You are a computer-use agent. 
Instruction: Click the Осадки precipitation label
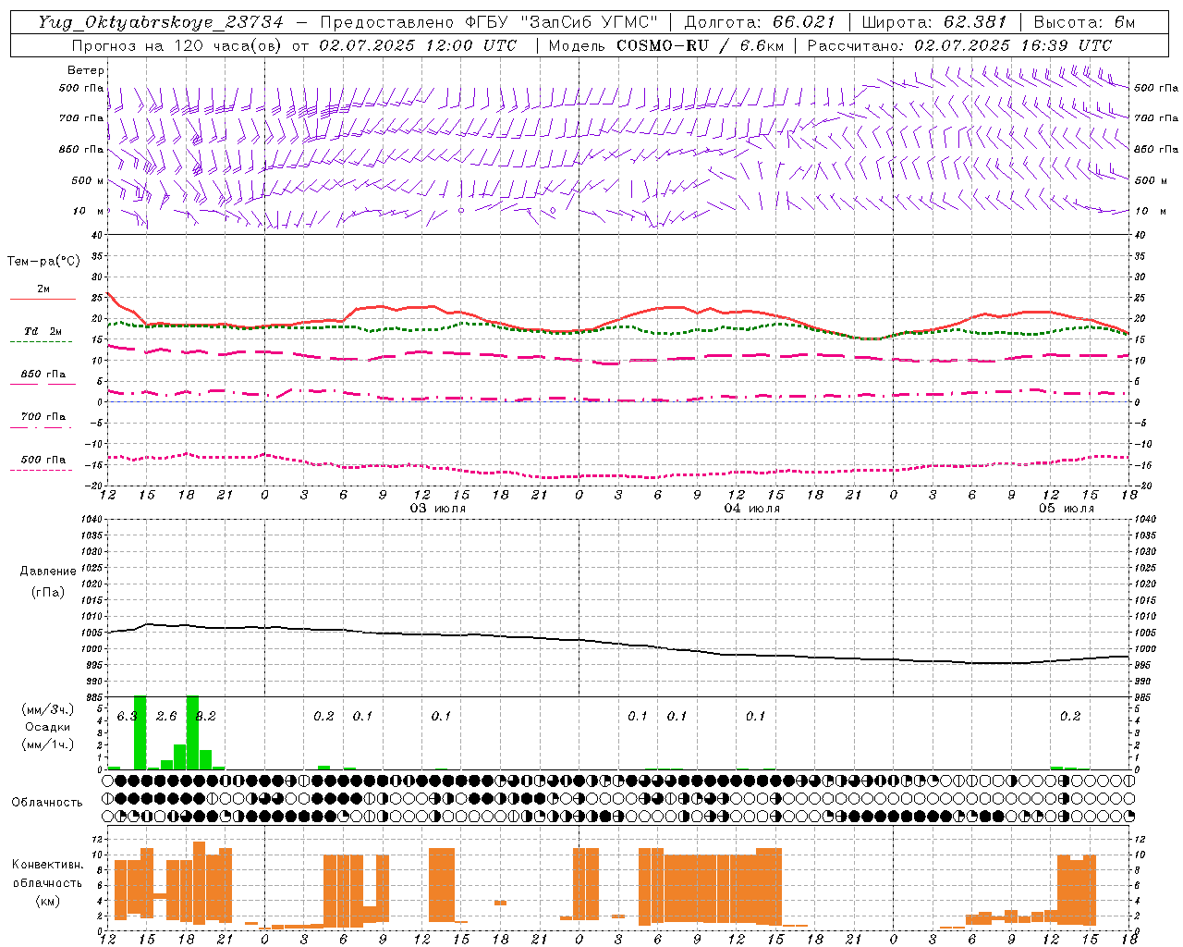(x=47, y=727)
